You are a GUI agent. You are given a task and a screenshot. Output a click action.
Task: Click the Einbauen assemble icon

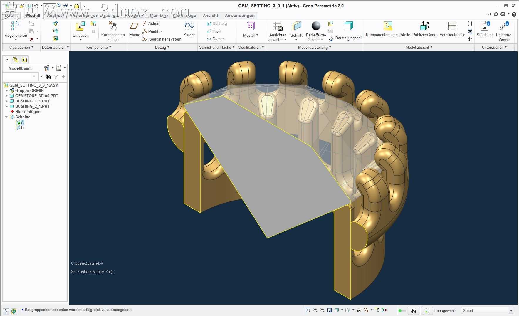[x=80, y=26]
